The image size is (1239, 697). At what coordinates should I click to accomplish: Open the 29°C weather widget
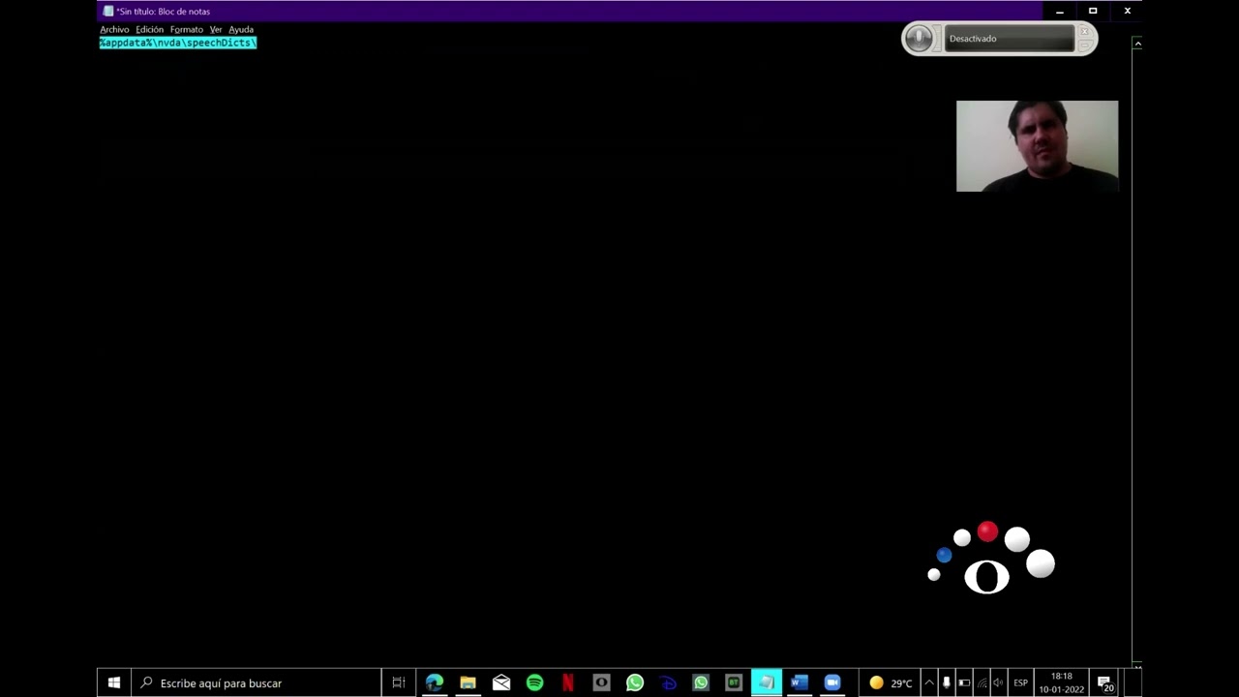click(x=891, y=682)
